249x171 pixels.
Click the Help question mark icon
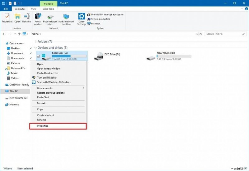pos(247,9)
